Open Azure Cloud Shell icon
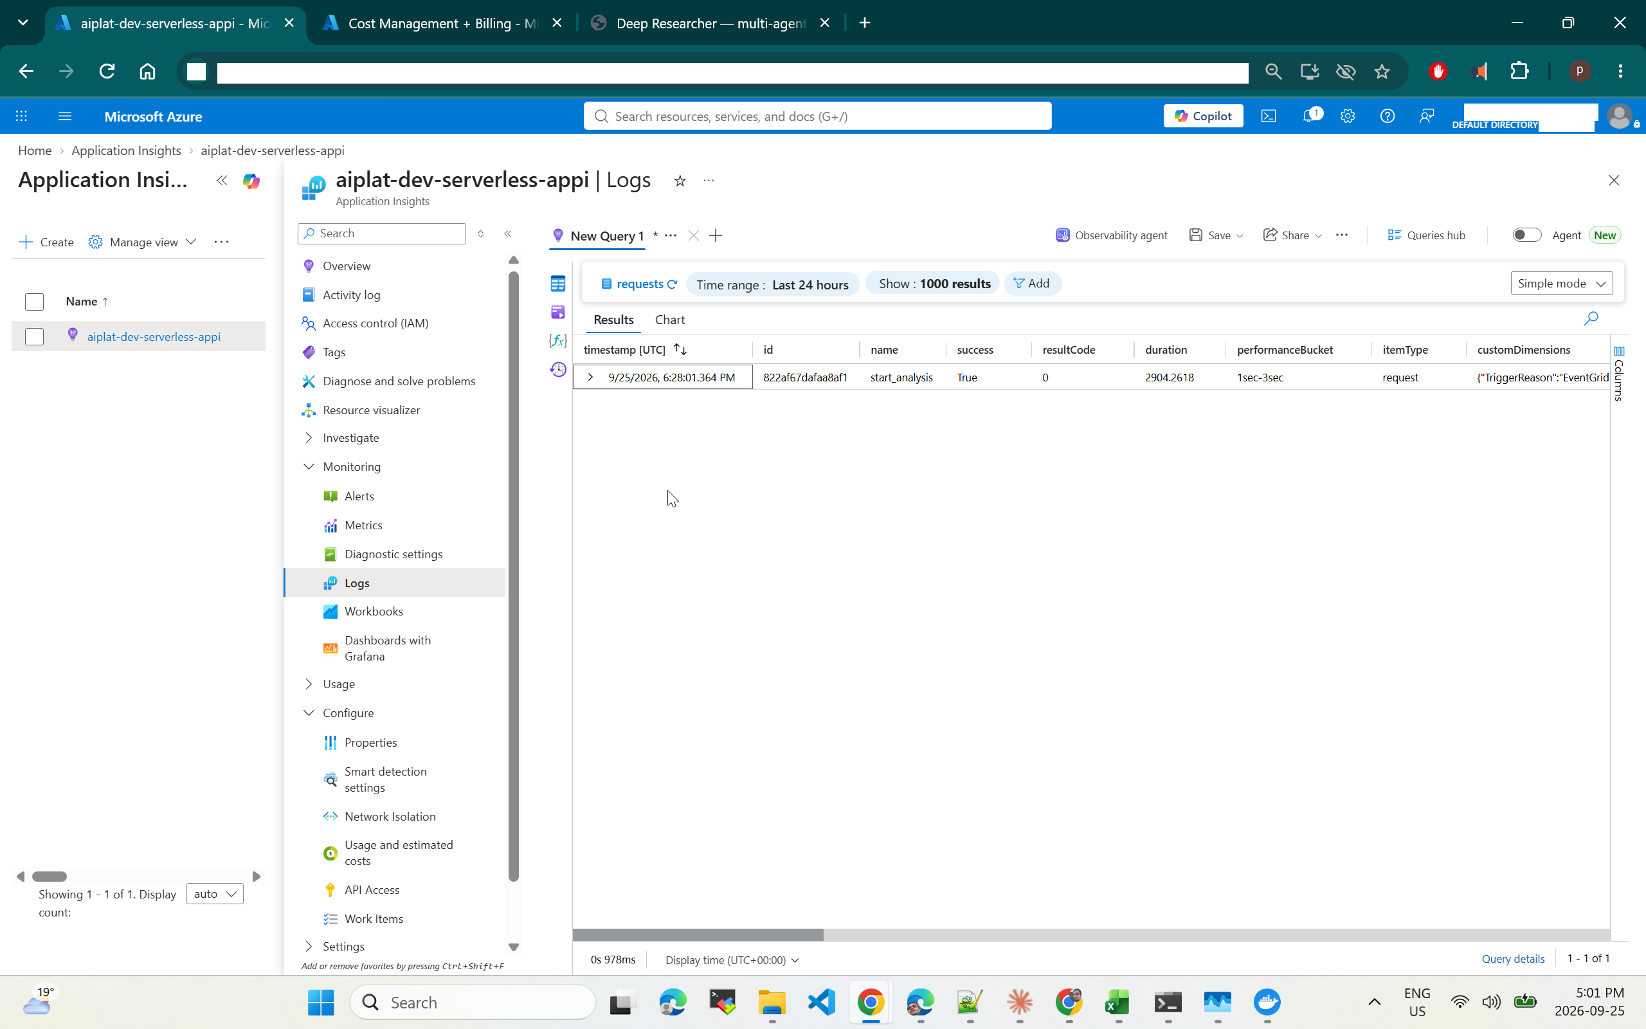1646x1029 pixels. coord(1269,116)
